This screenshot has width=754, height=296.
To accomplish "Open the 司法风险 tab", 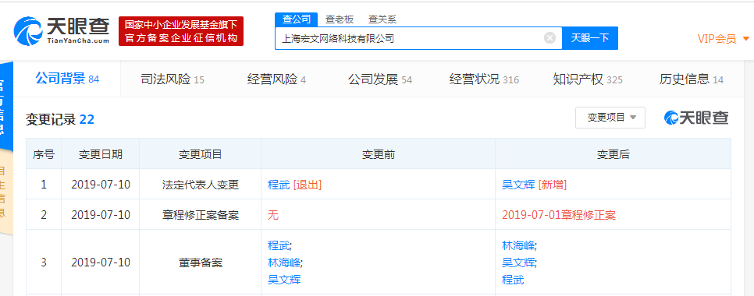I will (172, 79).
